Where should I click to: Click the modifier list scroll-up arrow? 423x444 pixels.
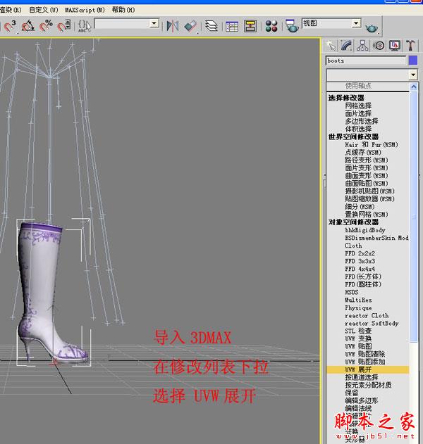click(x=414, y=87)
